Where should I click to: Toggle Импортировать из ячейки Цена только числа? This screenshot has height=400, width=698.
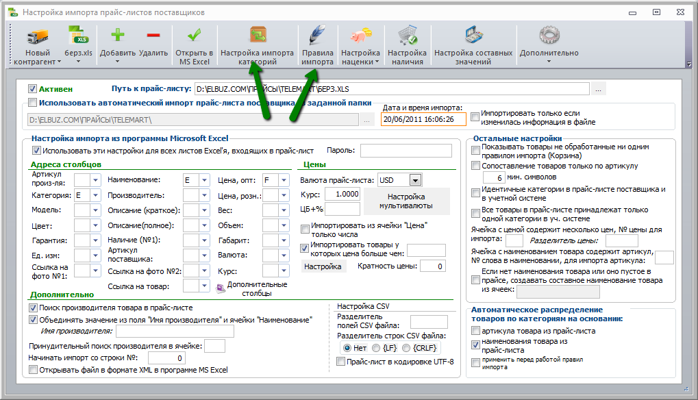pos(305,229)
